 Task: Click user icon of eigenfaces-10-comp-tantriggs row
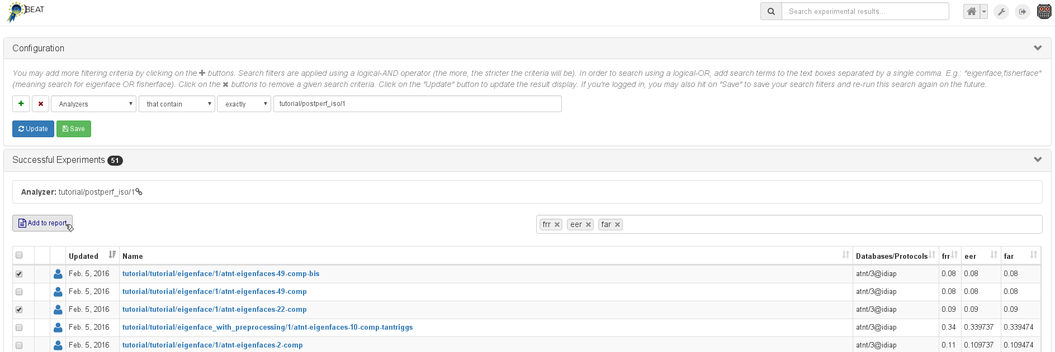click(x=58, y=327)
